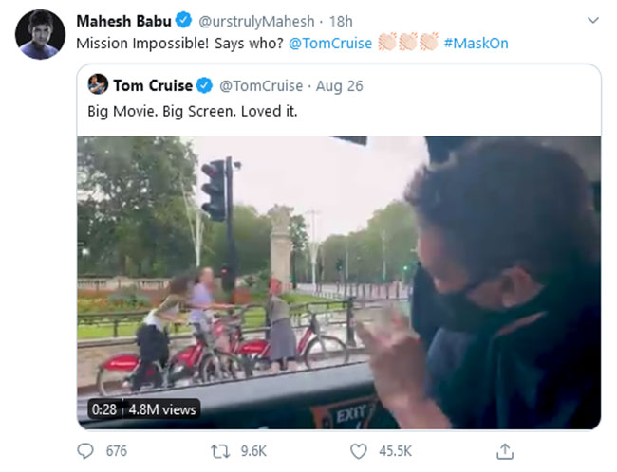Viewport: 617px width, 472px height.
Task: Click Tom Cruise's small avatar in quoted tweet
Action: tap(98, 85)
